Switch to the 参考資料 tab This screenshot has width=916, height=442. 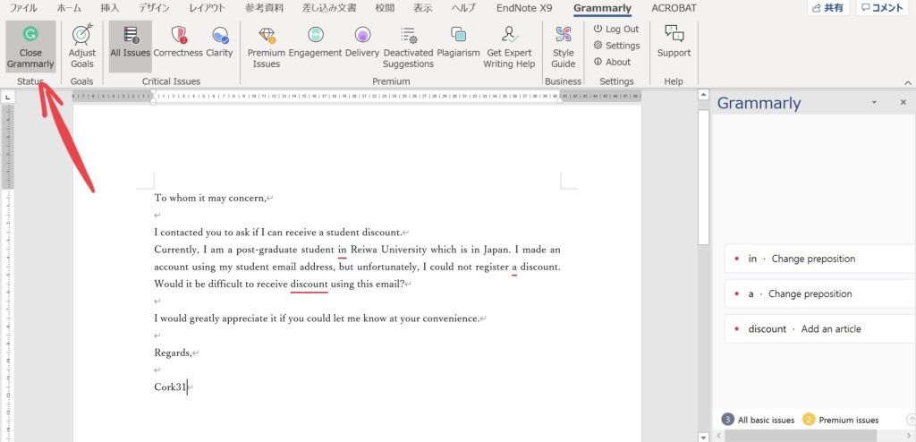[x=265, y=7]
